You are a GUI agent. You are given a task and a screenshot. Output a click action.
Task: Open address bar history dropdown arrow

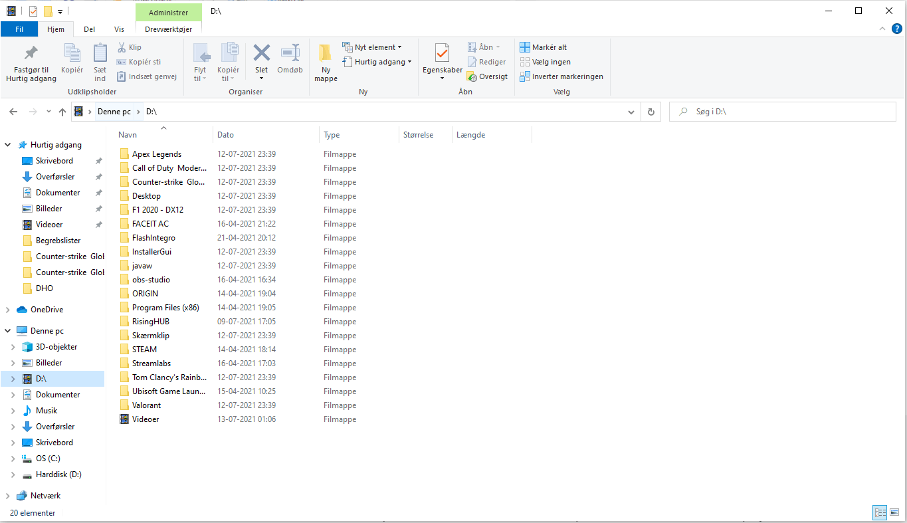(x=631, y=112)
